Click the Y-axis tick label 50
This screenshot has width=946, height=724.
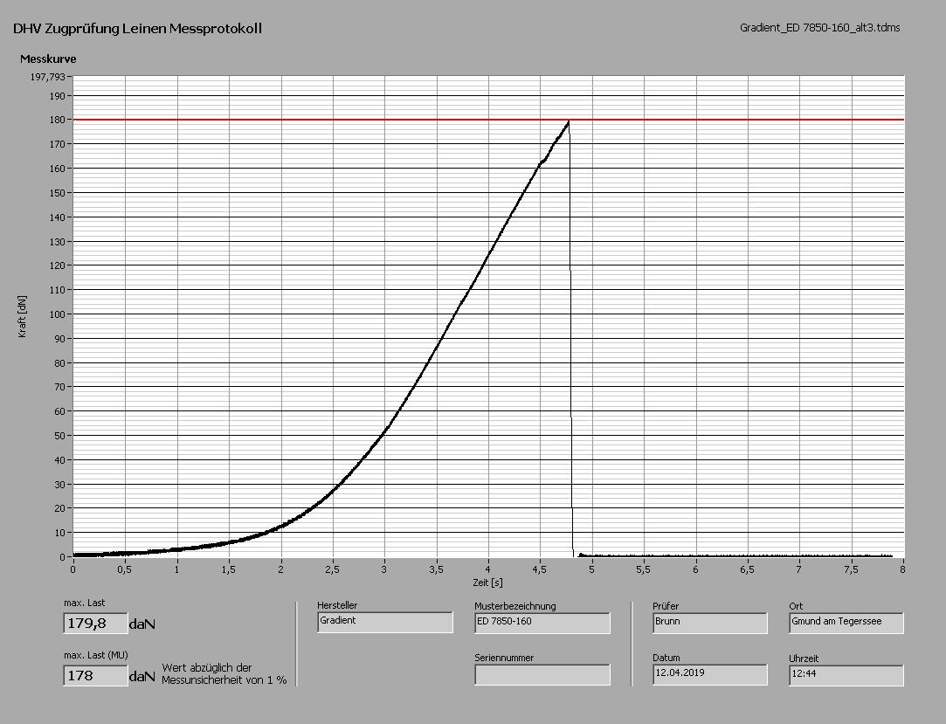click(59, 436)
